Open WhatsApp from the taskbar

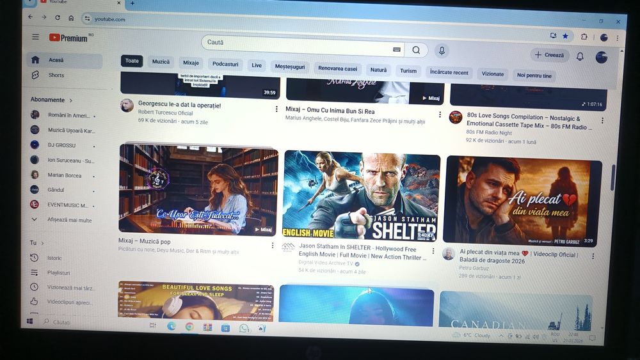[244, 328]
